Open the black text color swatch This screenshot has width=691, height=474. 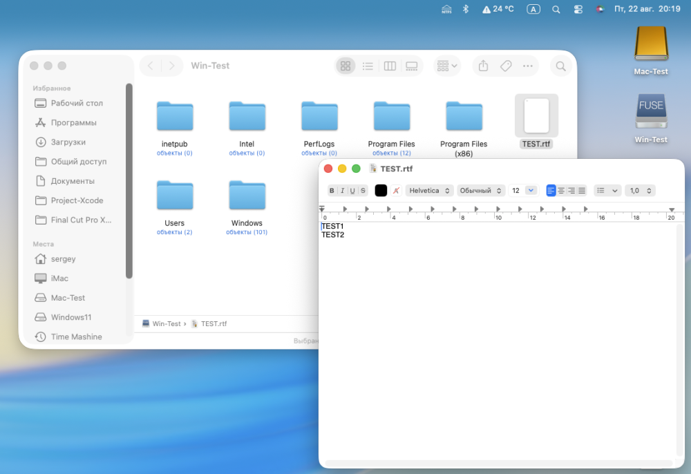[381, 191]
